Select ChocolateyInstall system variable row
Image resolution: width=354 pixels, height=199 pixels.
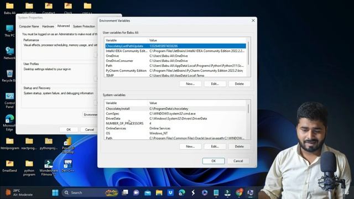click(x=176, y=109)
